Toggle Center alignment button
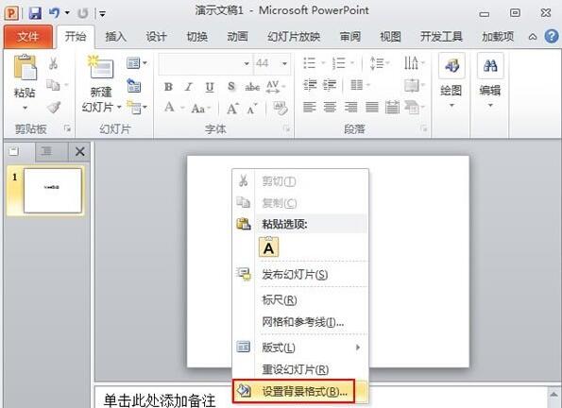562x408 pixels. pos(330,107)
